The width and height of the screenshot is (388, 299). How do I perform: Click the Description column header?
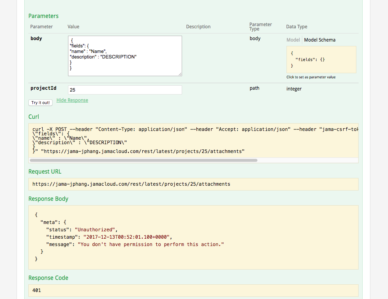(198, 27)
